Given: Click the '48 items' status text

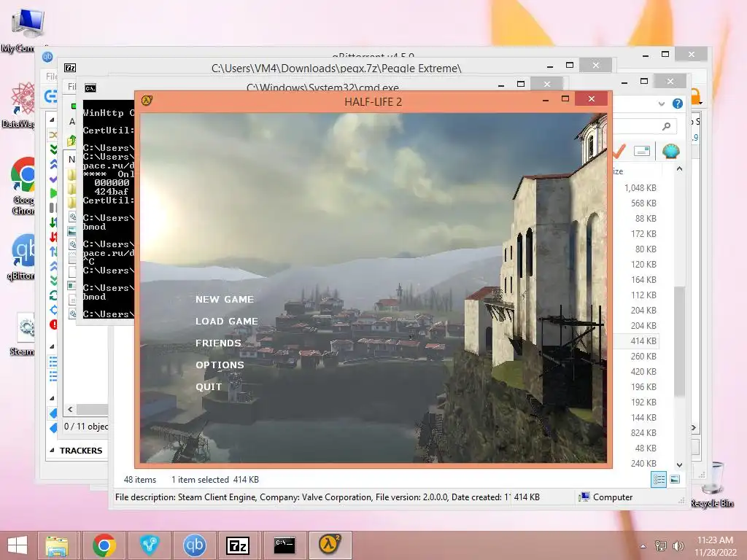Looking at the screenshot, I should point(140,480).
